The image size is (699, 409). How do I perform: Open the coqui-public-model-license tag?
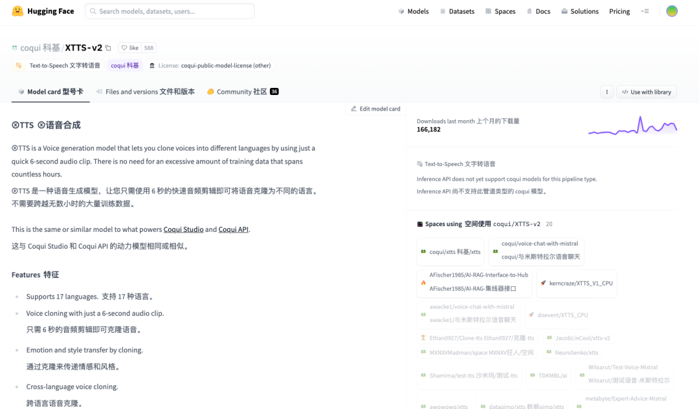210,65
